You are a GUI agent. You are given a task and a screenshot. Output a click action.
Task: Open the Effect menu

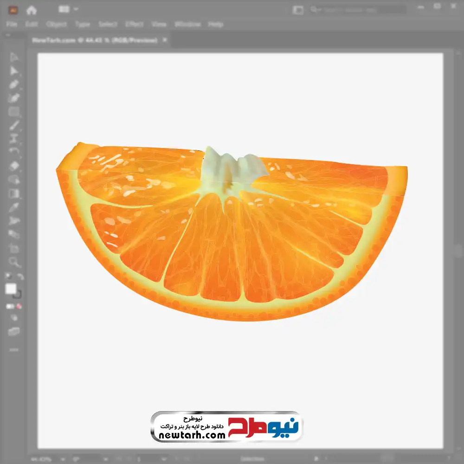tap(134, 24)
